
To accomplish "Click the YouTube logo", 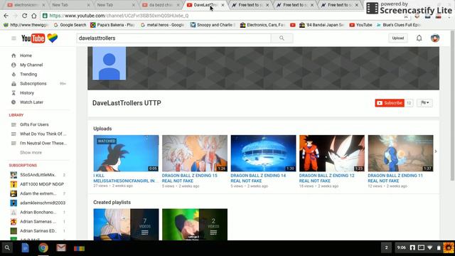I will 33,38.
